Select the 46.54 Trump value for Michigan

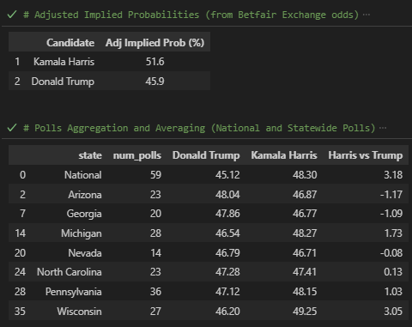pos(227,233)
